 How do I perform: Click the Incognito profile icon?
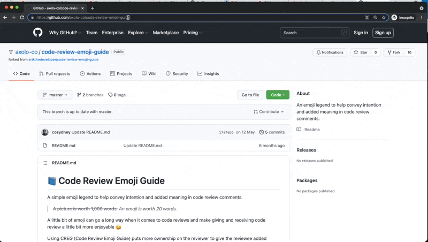click(394, 18)
